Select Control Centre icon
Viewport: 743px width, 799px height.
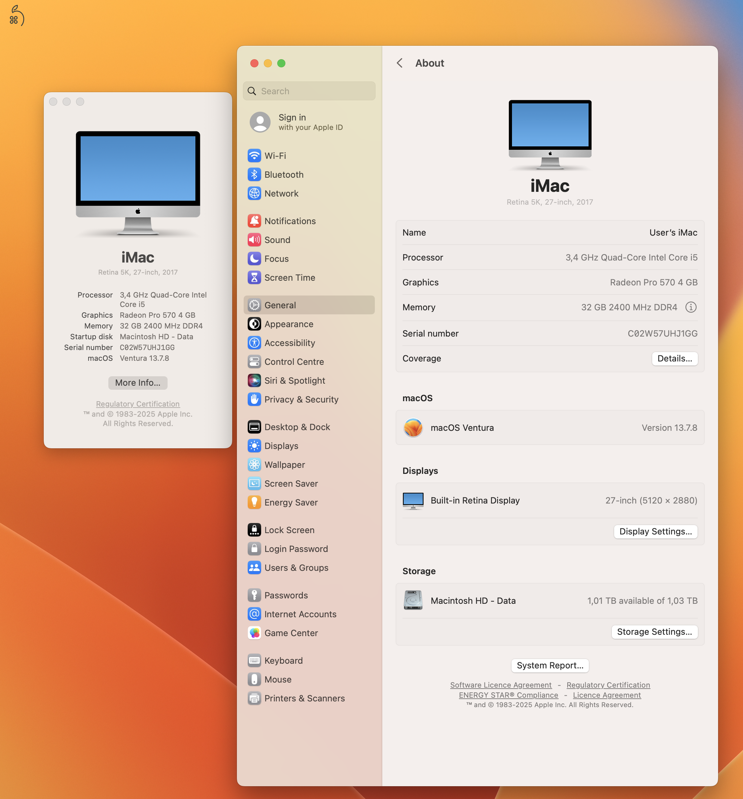[x=254, y=362]
